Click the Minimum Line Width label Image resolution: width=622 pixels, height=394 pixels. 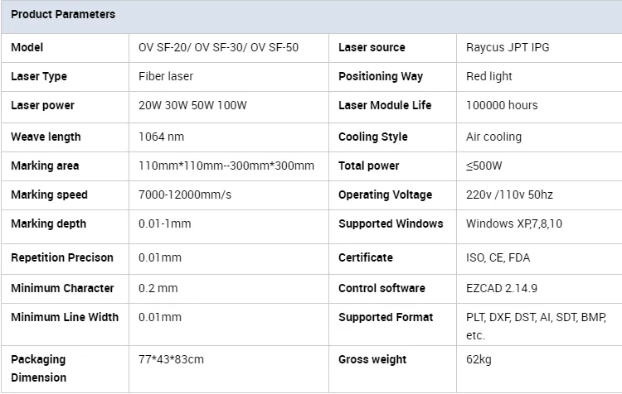(x=65, y=317)
